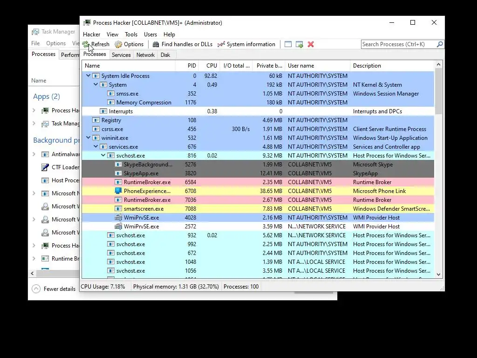Image resolution: width=477 pixels, height=358 pixels.
Task: Select svchost.exe PID 1048 row
Action: coord(258,262)
